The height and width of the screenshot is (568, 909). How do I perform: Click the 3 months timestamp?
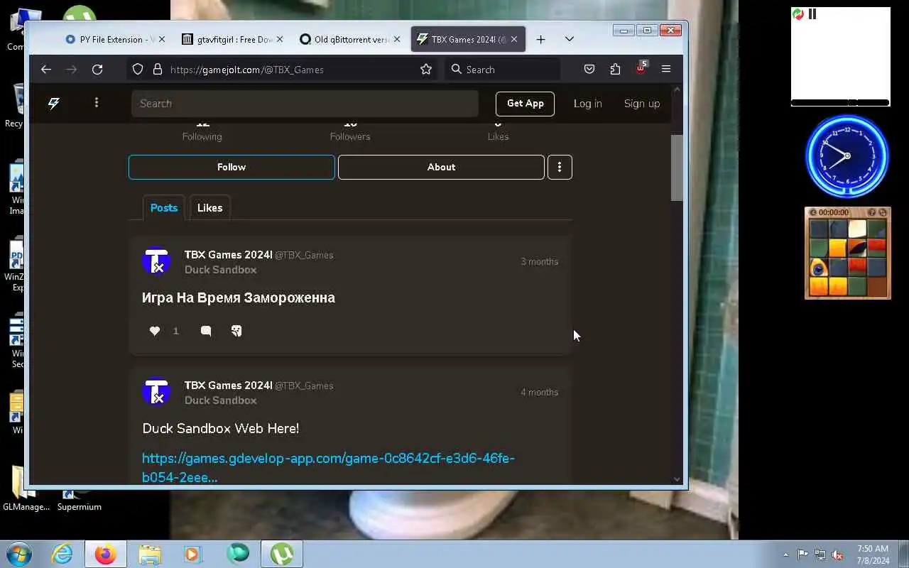point(540,261)
